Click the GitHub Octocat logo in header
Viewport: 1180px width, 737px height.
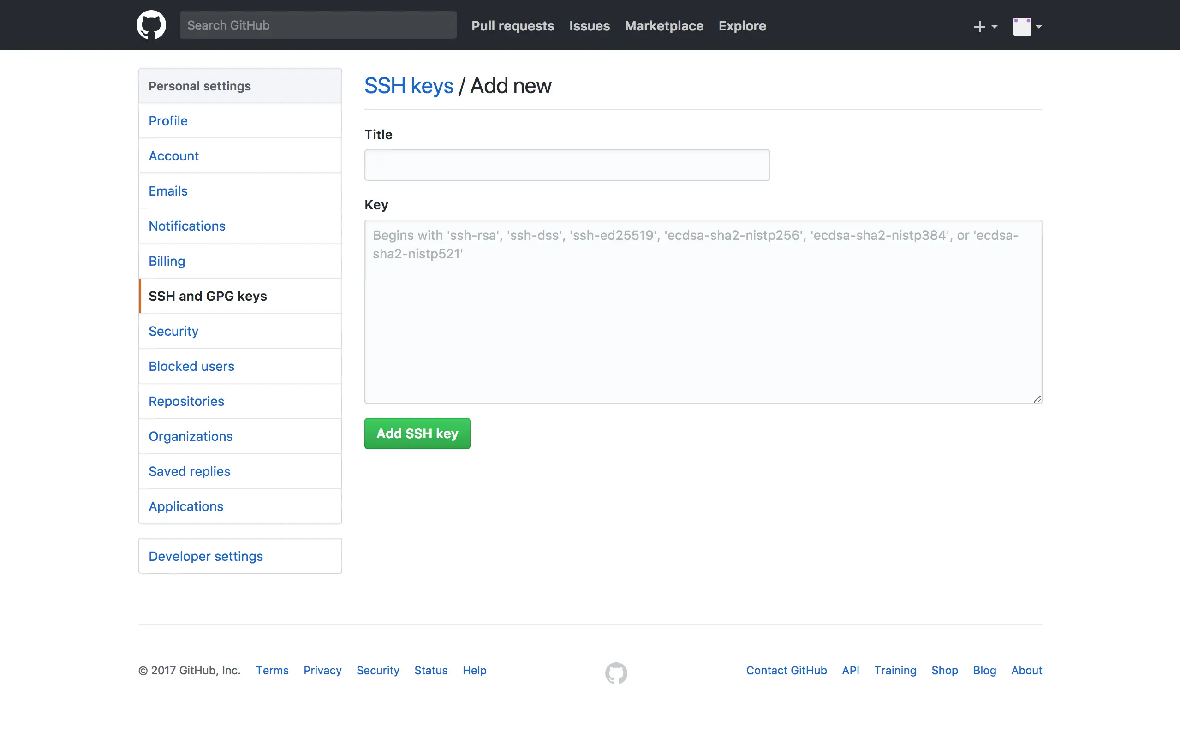point(151,25)
